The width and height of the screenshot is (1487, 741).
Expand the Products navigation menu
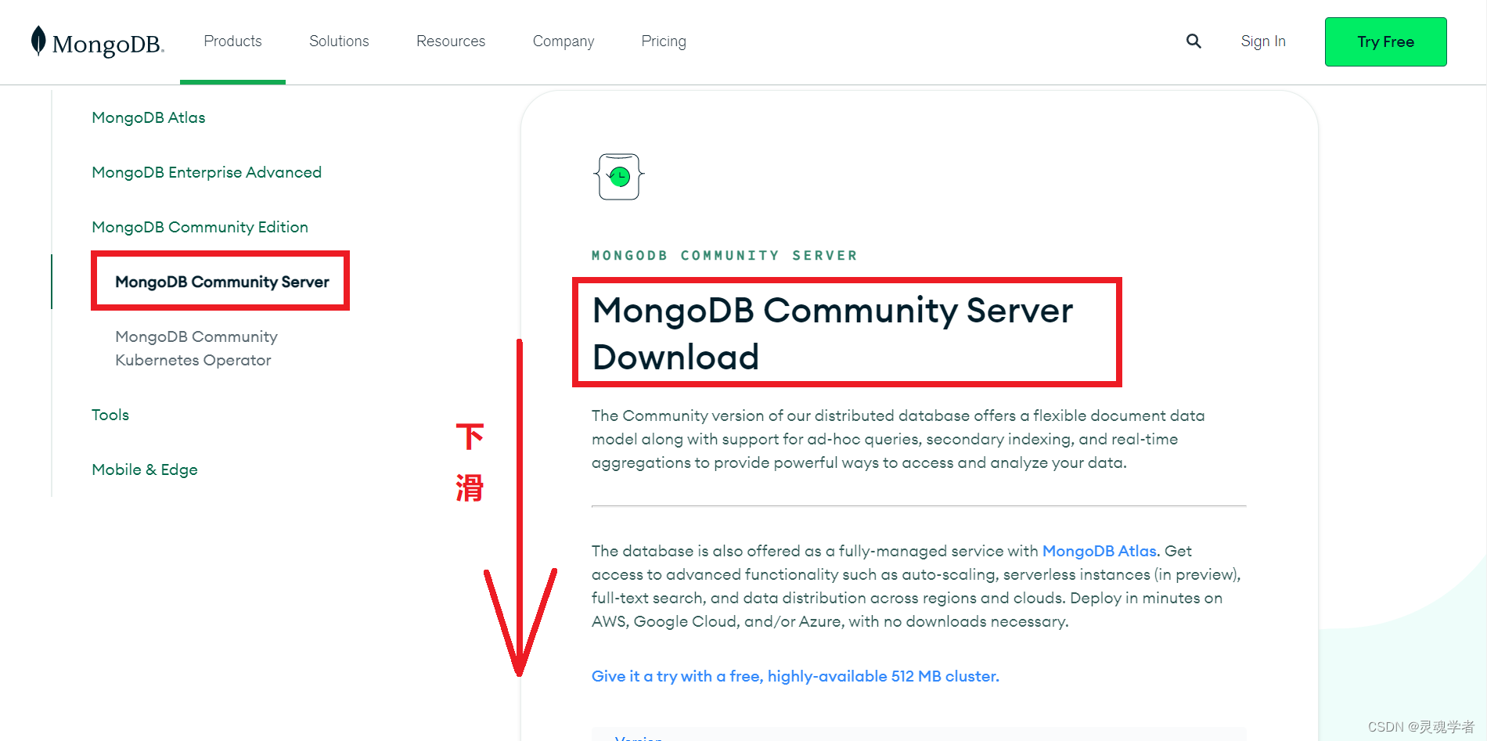click(x=232, y=41)
